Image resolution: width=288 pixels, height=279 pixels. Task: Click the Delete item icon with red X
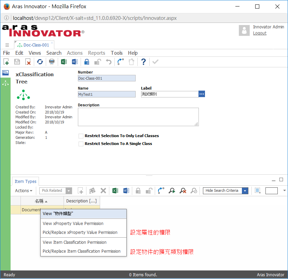pyautogui.click(x=28, y=62)
